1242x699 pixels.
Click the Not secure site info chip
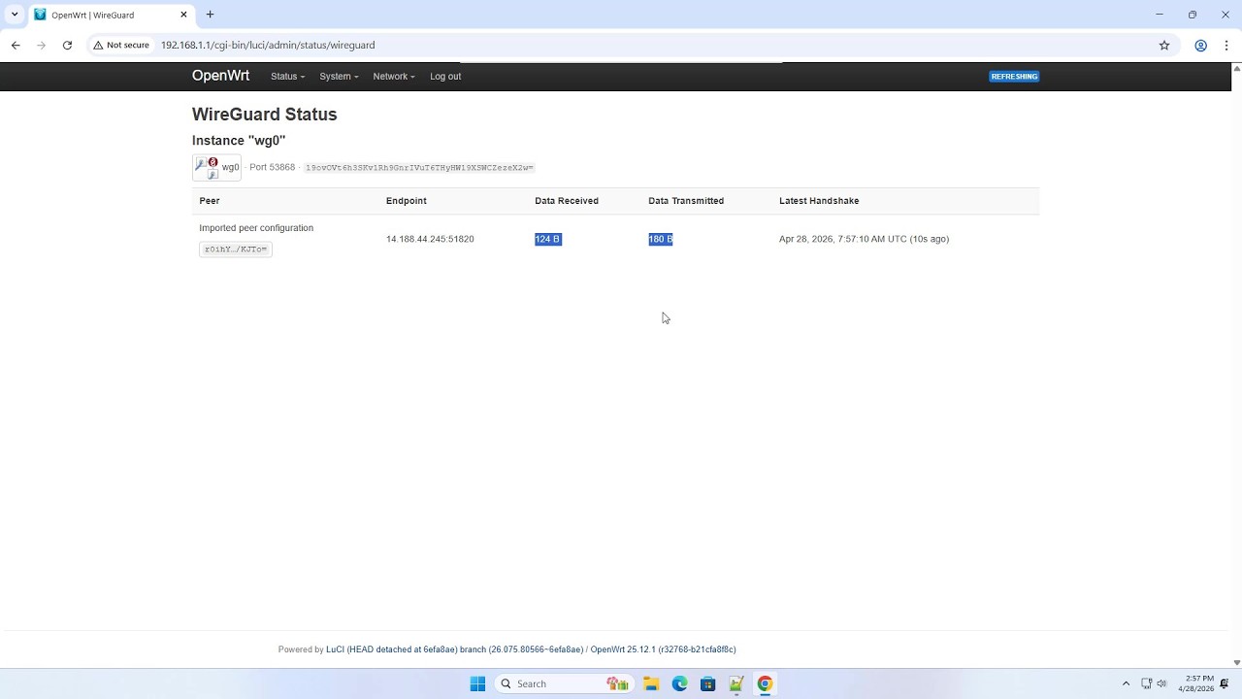[x=122, y=45]
